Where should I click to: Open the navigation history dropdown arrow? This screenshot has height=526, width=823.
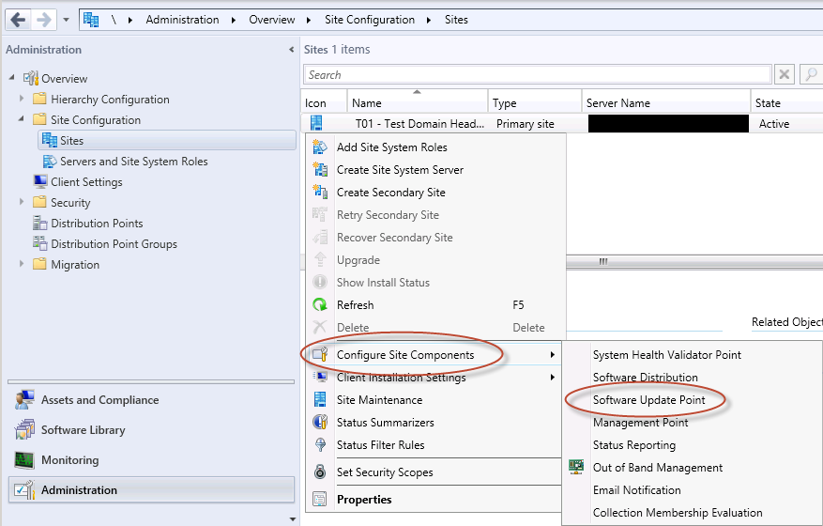(66, 20)
